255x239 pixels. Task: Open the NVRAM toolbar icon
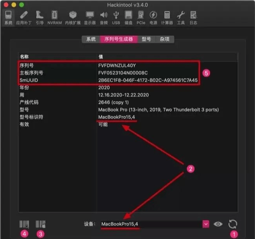(x=55, y=18)
